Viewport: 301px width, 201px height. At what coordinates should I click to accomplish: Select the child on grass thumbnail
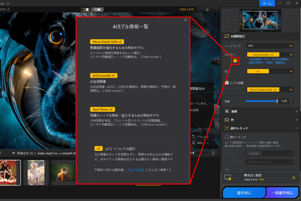[64, 172]
